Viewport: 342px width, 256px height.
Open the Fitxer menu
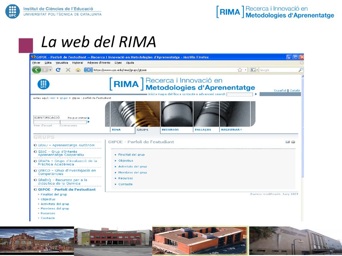click(x=36, y=63)
